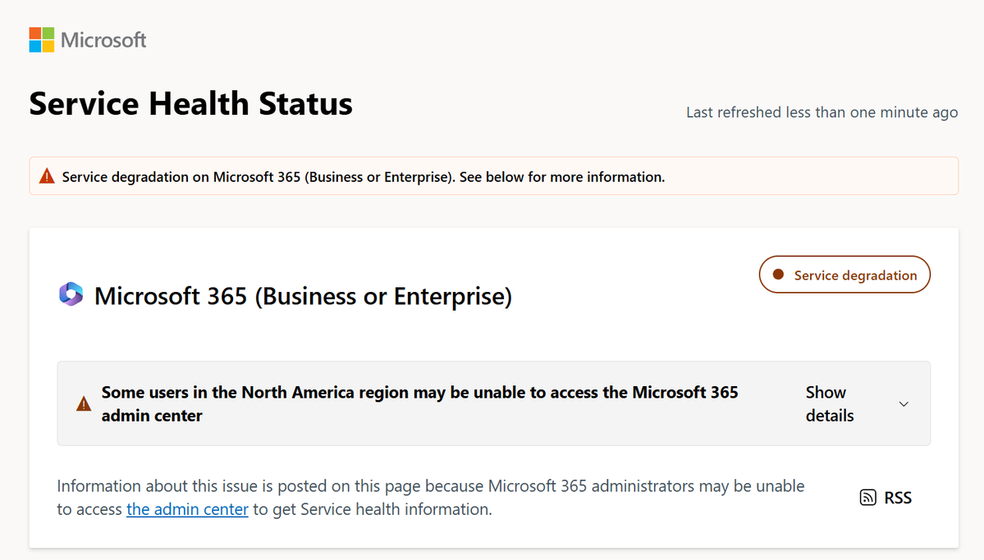Open the admin center link

[187, 509]
